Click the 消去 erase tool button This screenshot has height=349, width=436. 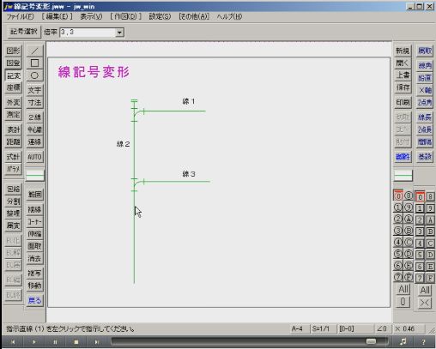tap(34, 259)
